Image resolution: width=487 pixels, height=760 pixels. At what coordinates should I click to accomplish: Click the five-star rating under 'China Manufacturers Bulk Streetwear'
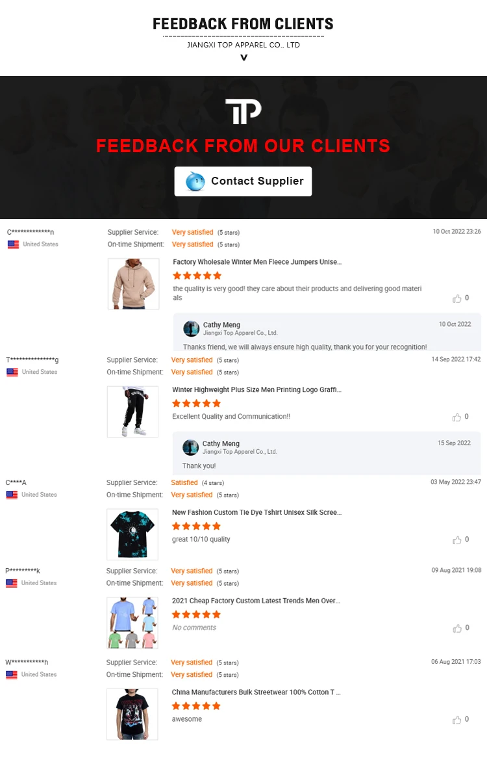(196, 706)
